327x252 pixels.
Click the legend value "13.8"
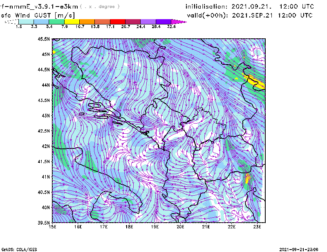tap(95, 27)
